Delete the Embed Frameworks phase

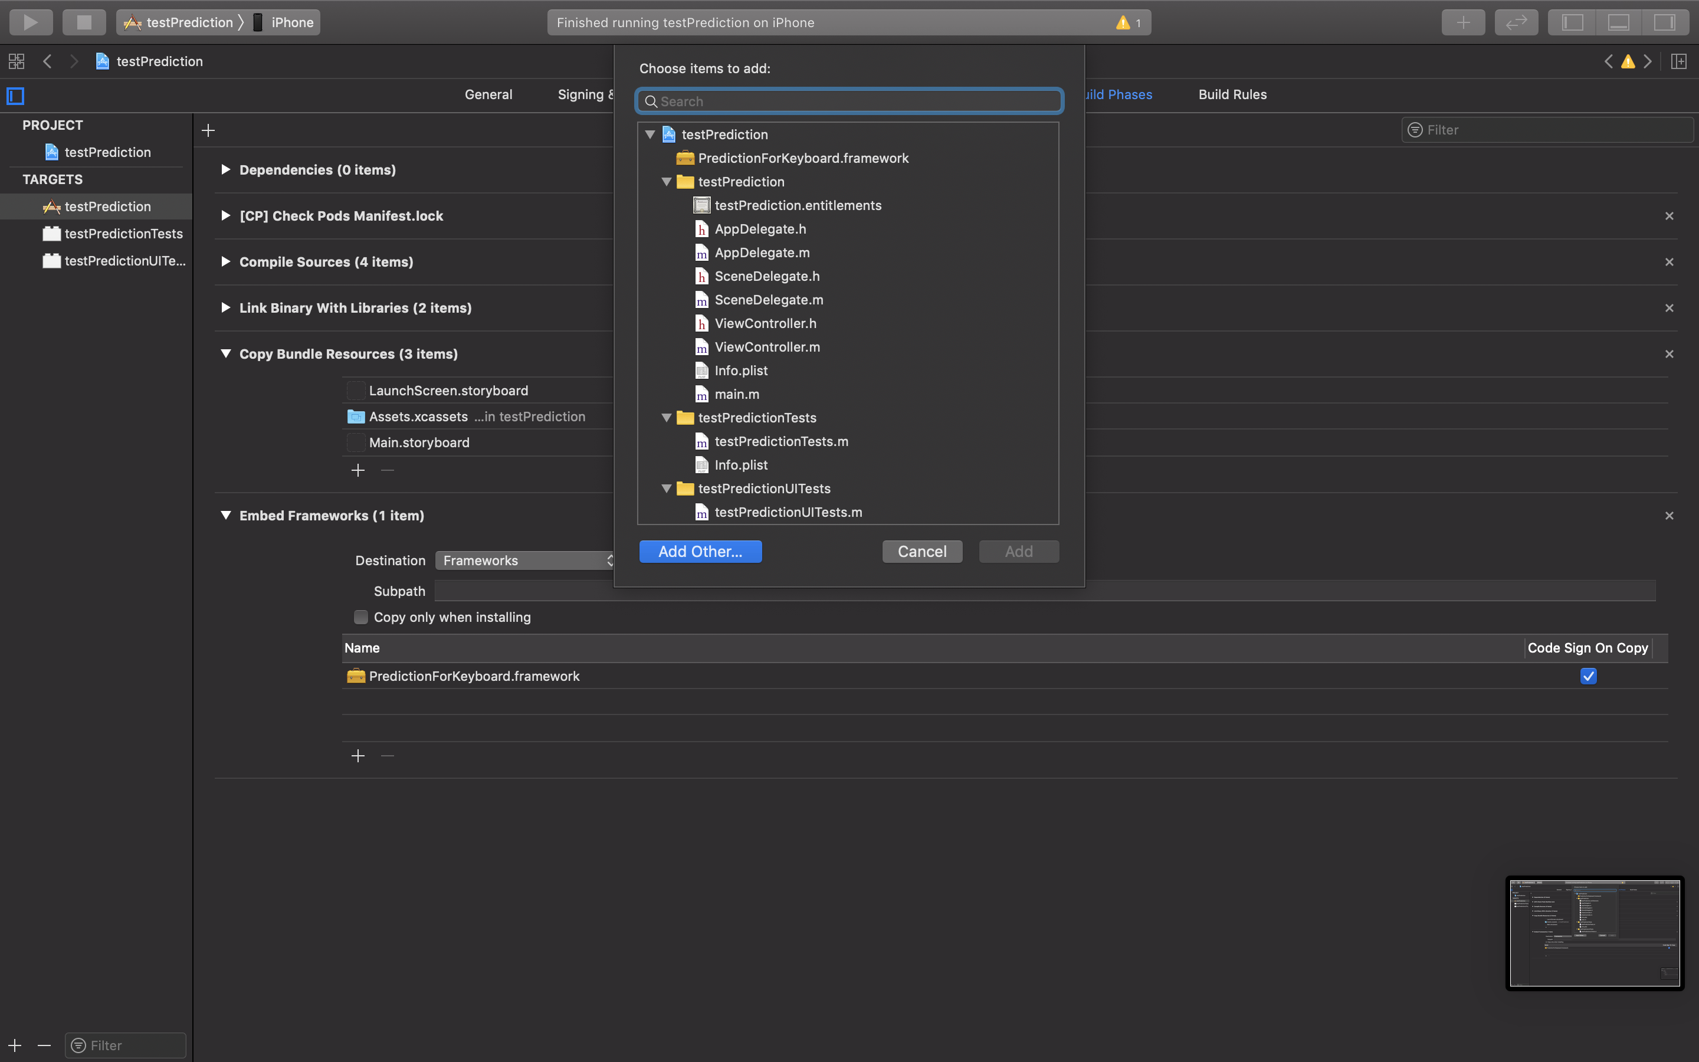[1669, 516]
